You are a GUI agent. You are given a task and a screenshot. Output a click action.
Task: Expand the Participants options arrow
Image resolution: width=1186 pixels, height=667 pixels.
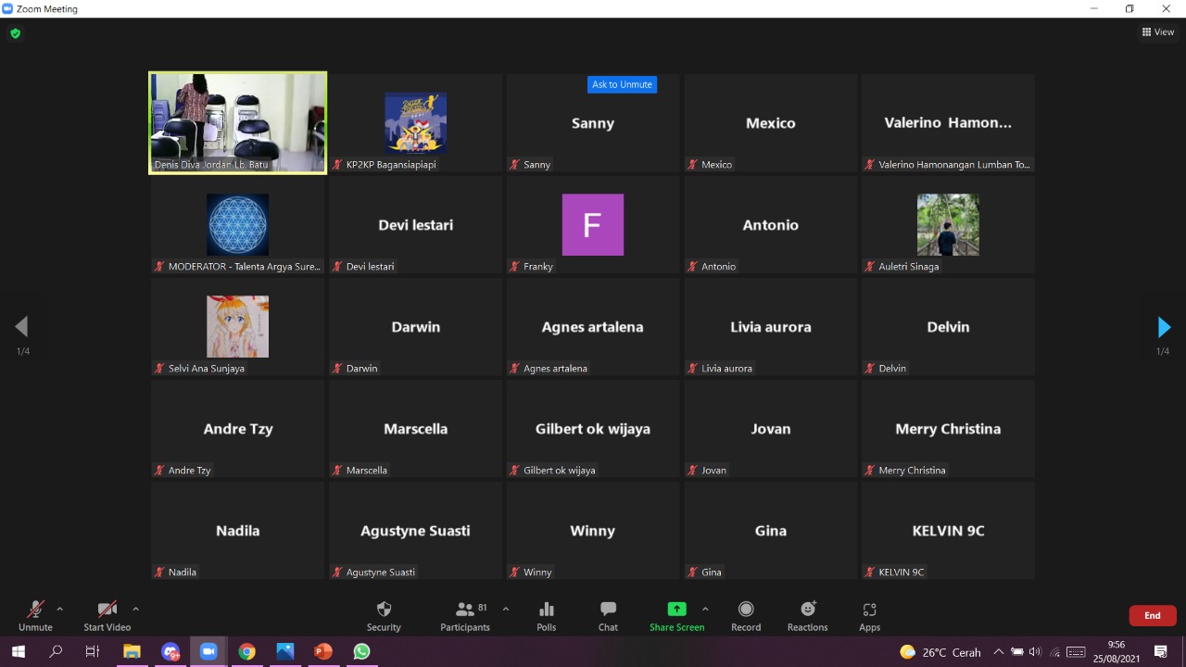[505, 609]
